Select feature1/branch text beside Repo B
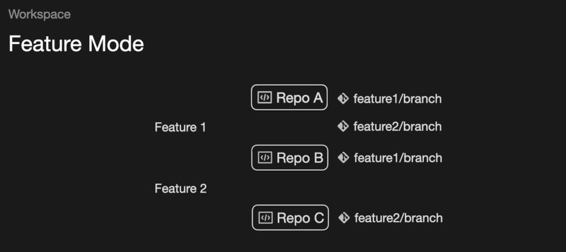 (398, 158)
